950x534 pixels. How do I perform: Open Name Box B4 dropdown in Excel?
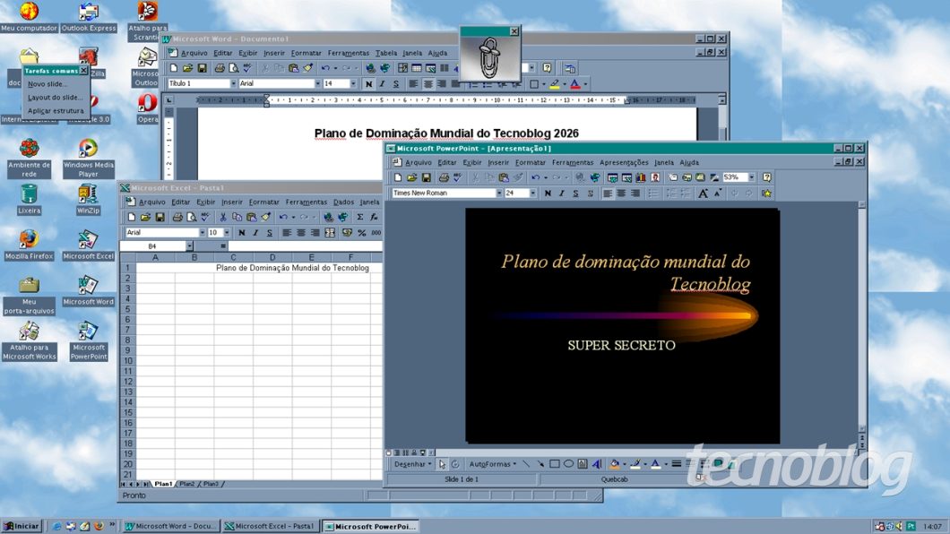[190, 246]
